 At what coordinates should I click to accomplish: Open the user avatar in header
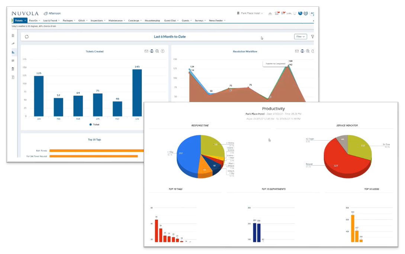[312, 13]
